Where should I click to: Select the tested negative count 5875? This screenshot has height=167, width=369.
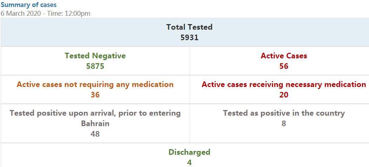[95, 66]
